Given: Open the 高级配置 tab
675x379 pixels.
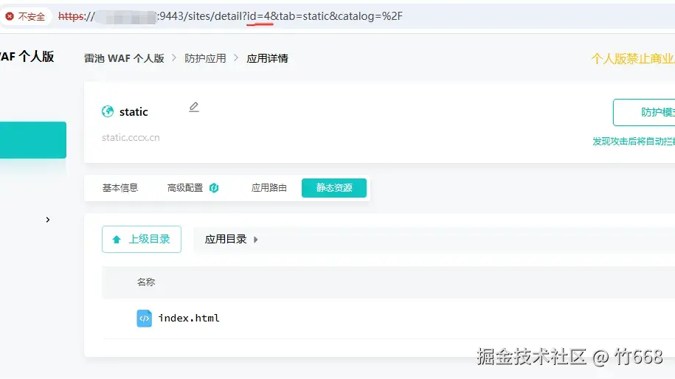Looking at the screenshot, I should [185, 188].
